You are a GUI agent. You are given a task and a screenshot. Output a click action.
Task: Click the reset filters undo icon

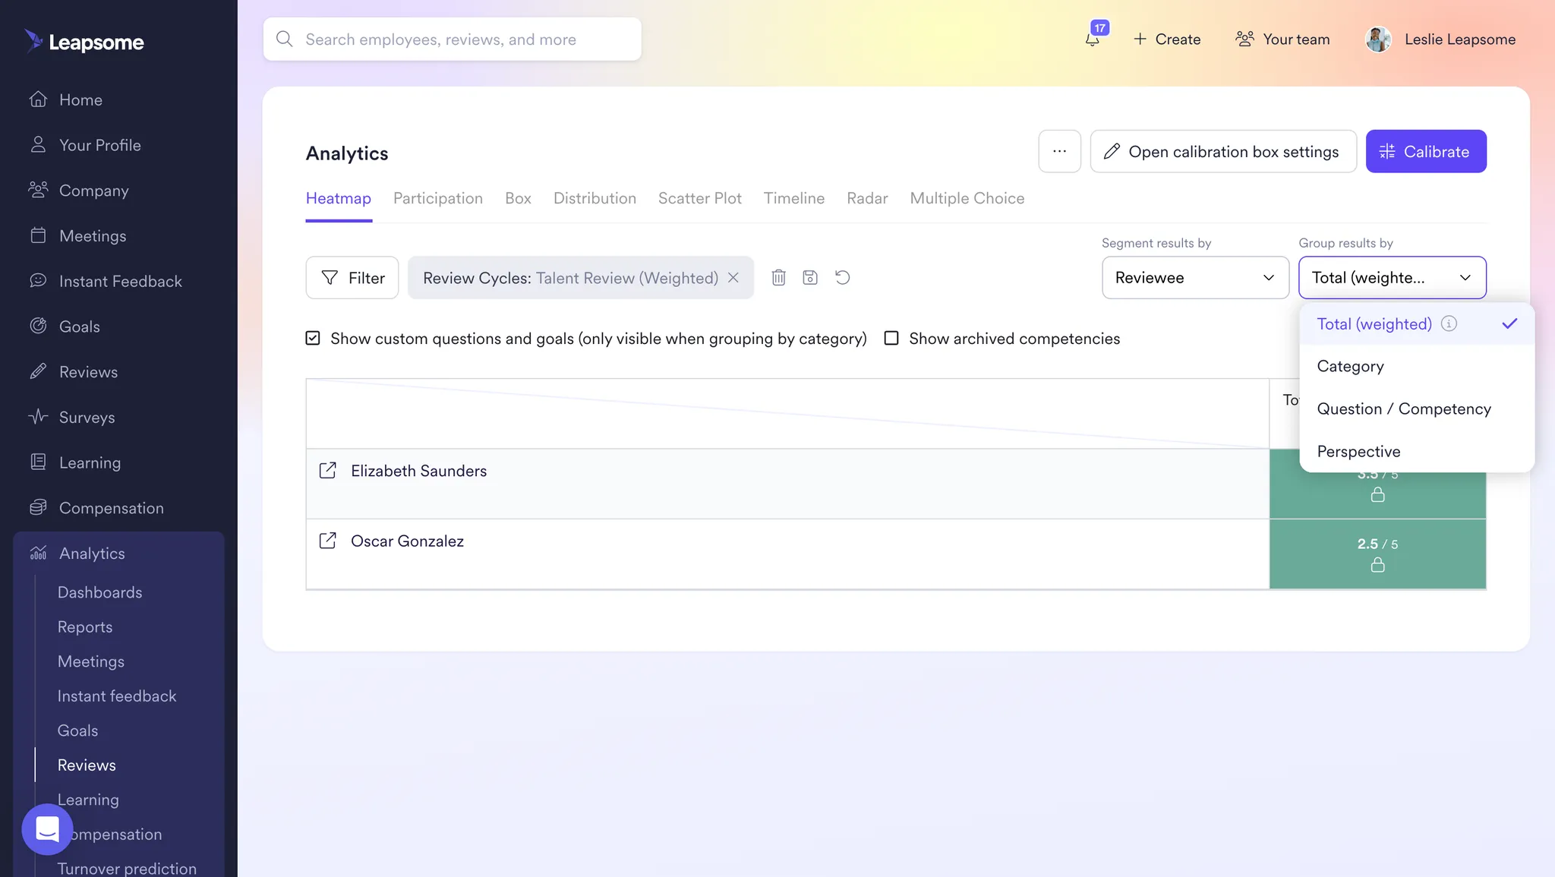843,277
